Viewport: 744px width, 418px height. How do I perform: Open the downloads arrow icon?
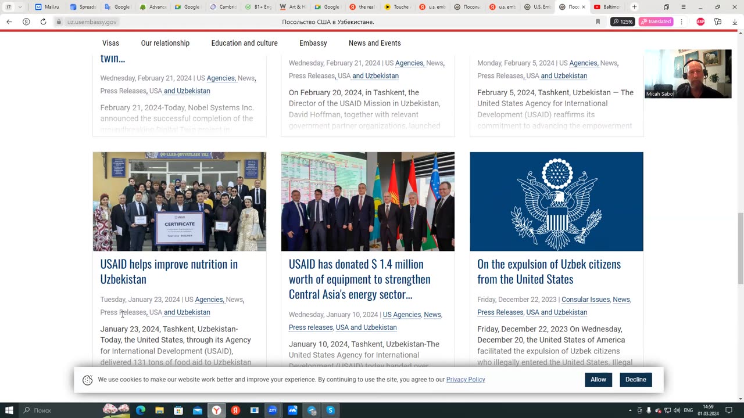(x=735, y=21)
